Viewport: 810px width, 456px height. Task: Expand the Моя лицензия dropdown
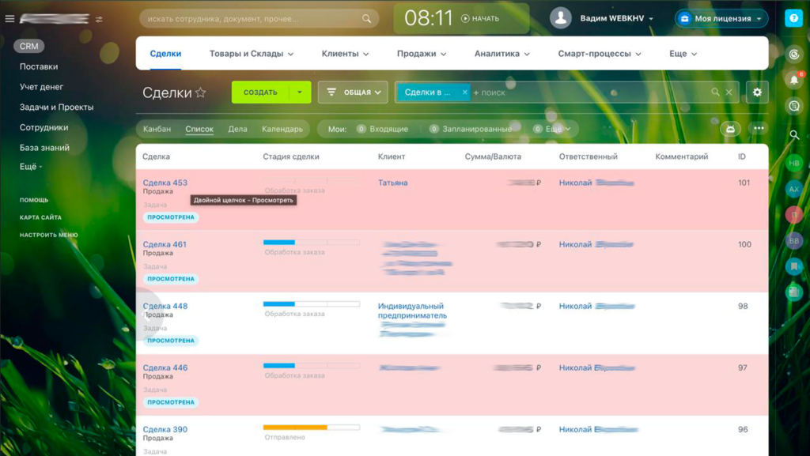[x=721, y=19]
